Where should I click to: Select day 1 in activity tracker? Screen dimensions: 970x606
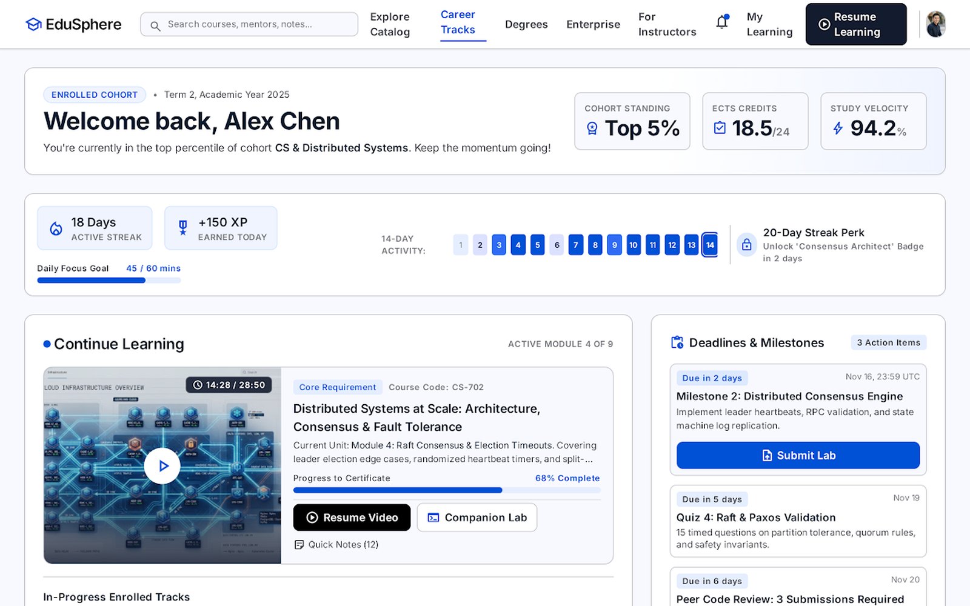click(461, 245)
